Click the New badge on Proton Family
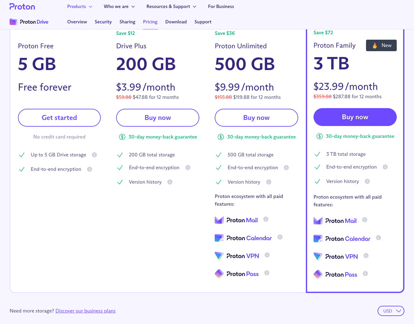The width and height of the screenshot is (414, 324). (381, 45)
